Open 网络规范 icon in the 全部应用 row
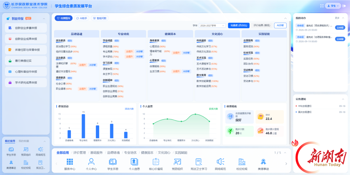This screenshot has height=175, width=350. pos(220,162)
